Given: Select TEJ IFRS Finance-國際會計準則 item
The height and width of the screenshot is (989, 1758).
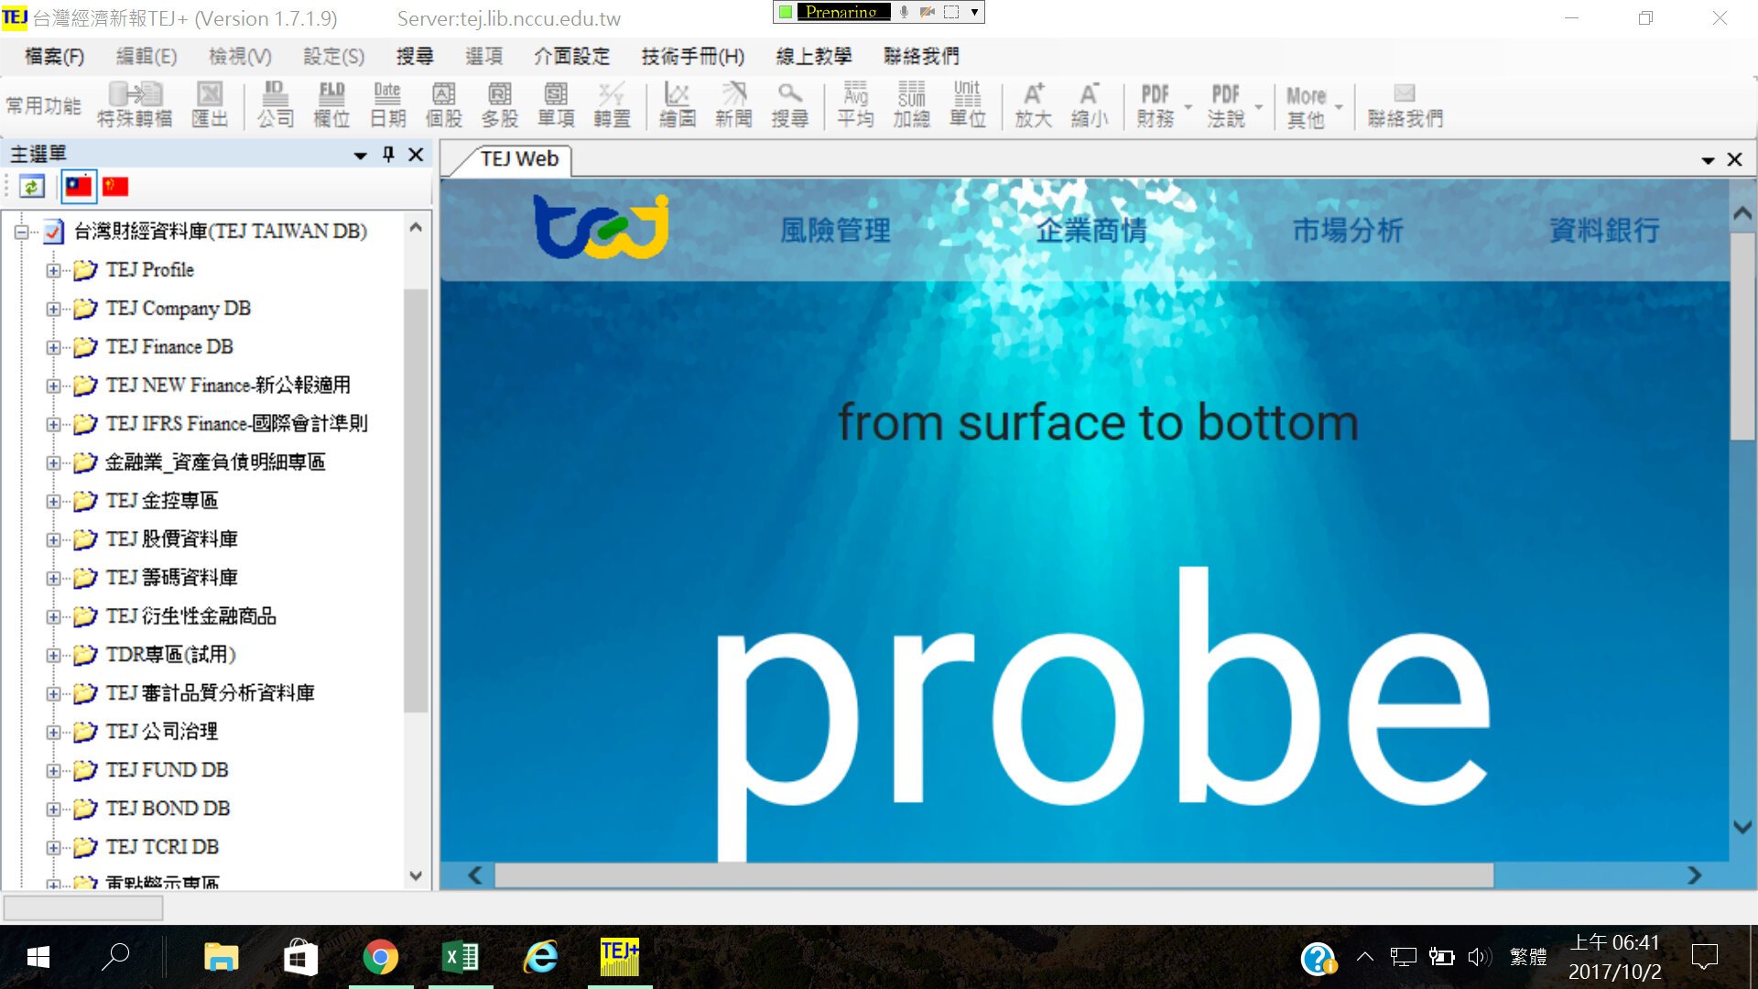Looking at the screenshot, I should click(236, 424).
